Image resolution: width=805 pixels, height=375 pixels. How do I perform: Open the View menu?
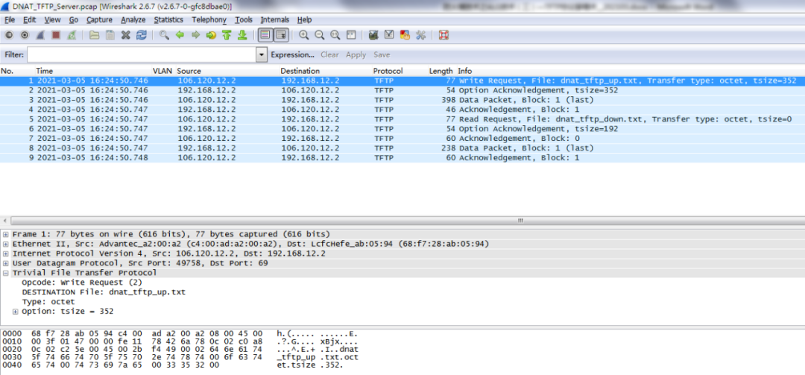[52, 19]
